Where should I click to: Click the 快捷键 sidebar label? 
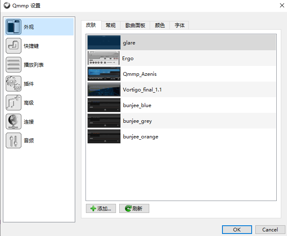pyautogui.click(x=31, y=46)
